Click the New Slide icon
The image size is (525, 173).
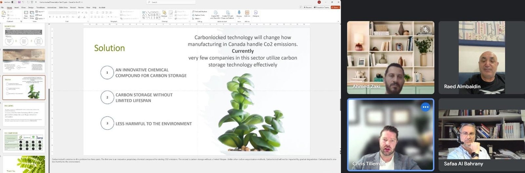point(26,12)
